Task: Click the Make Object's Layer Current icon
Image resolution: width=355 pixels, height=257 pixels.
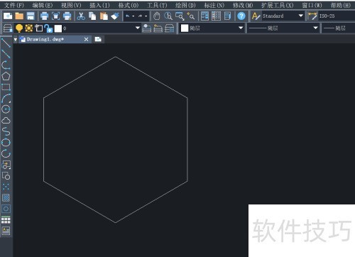Action: (147, 28)
